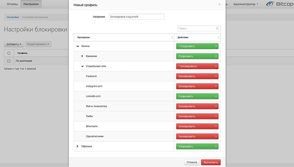Image resolution: width=294 pixels, height=167 pixels.
Task: Toggle the select-all profiles checkbox
Action: 9,53
